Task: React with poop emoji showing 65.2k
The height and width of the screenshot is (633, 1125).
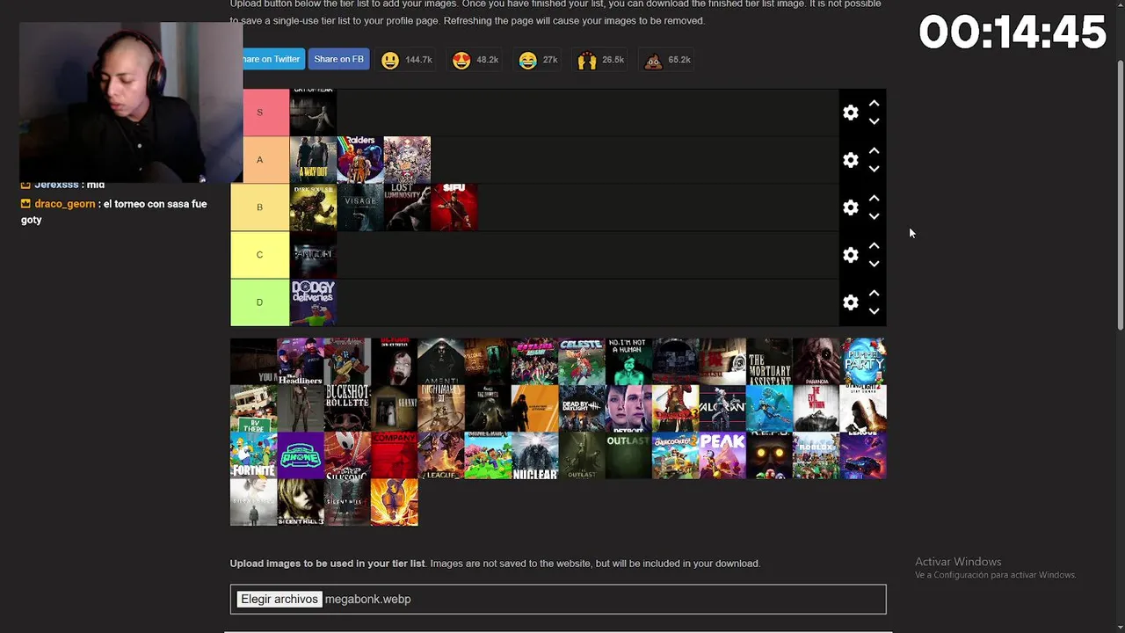Action: [668, 60]
